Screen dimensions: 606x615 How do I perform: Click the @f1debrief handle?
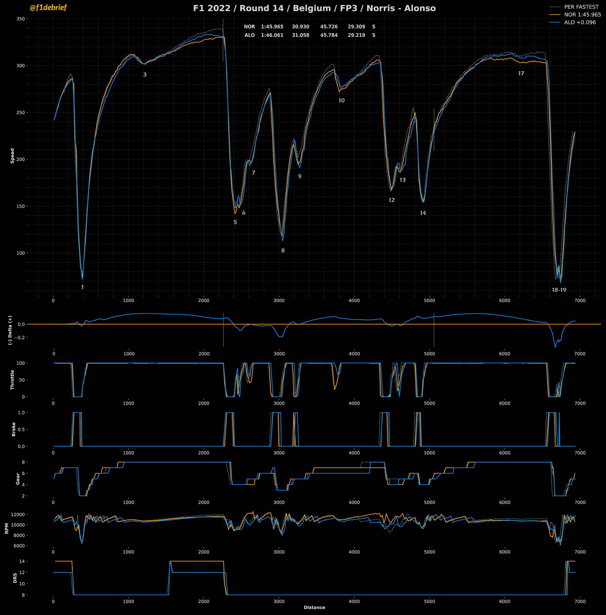click(48, 8)
